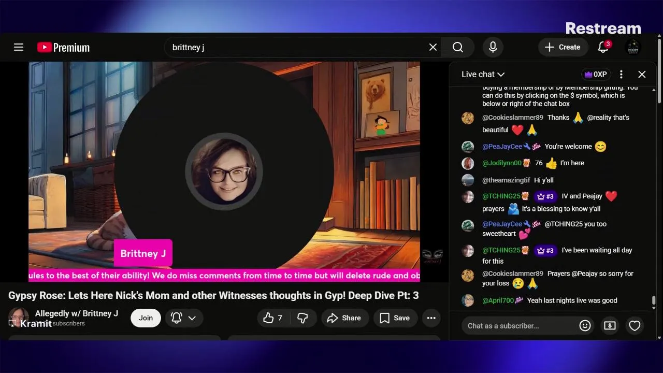Click @April700 username in chat
This screenshot has width=663, height=373.
[498, 300]
